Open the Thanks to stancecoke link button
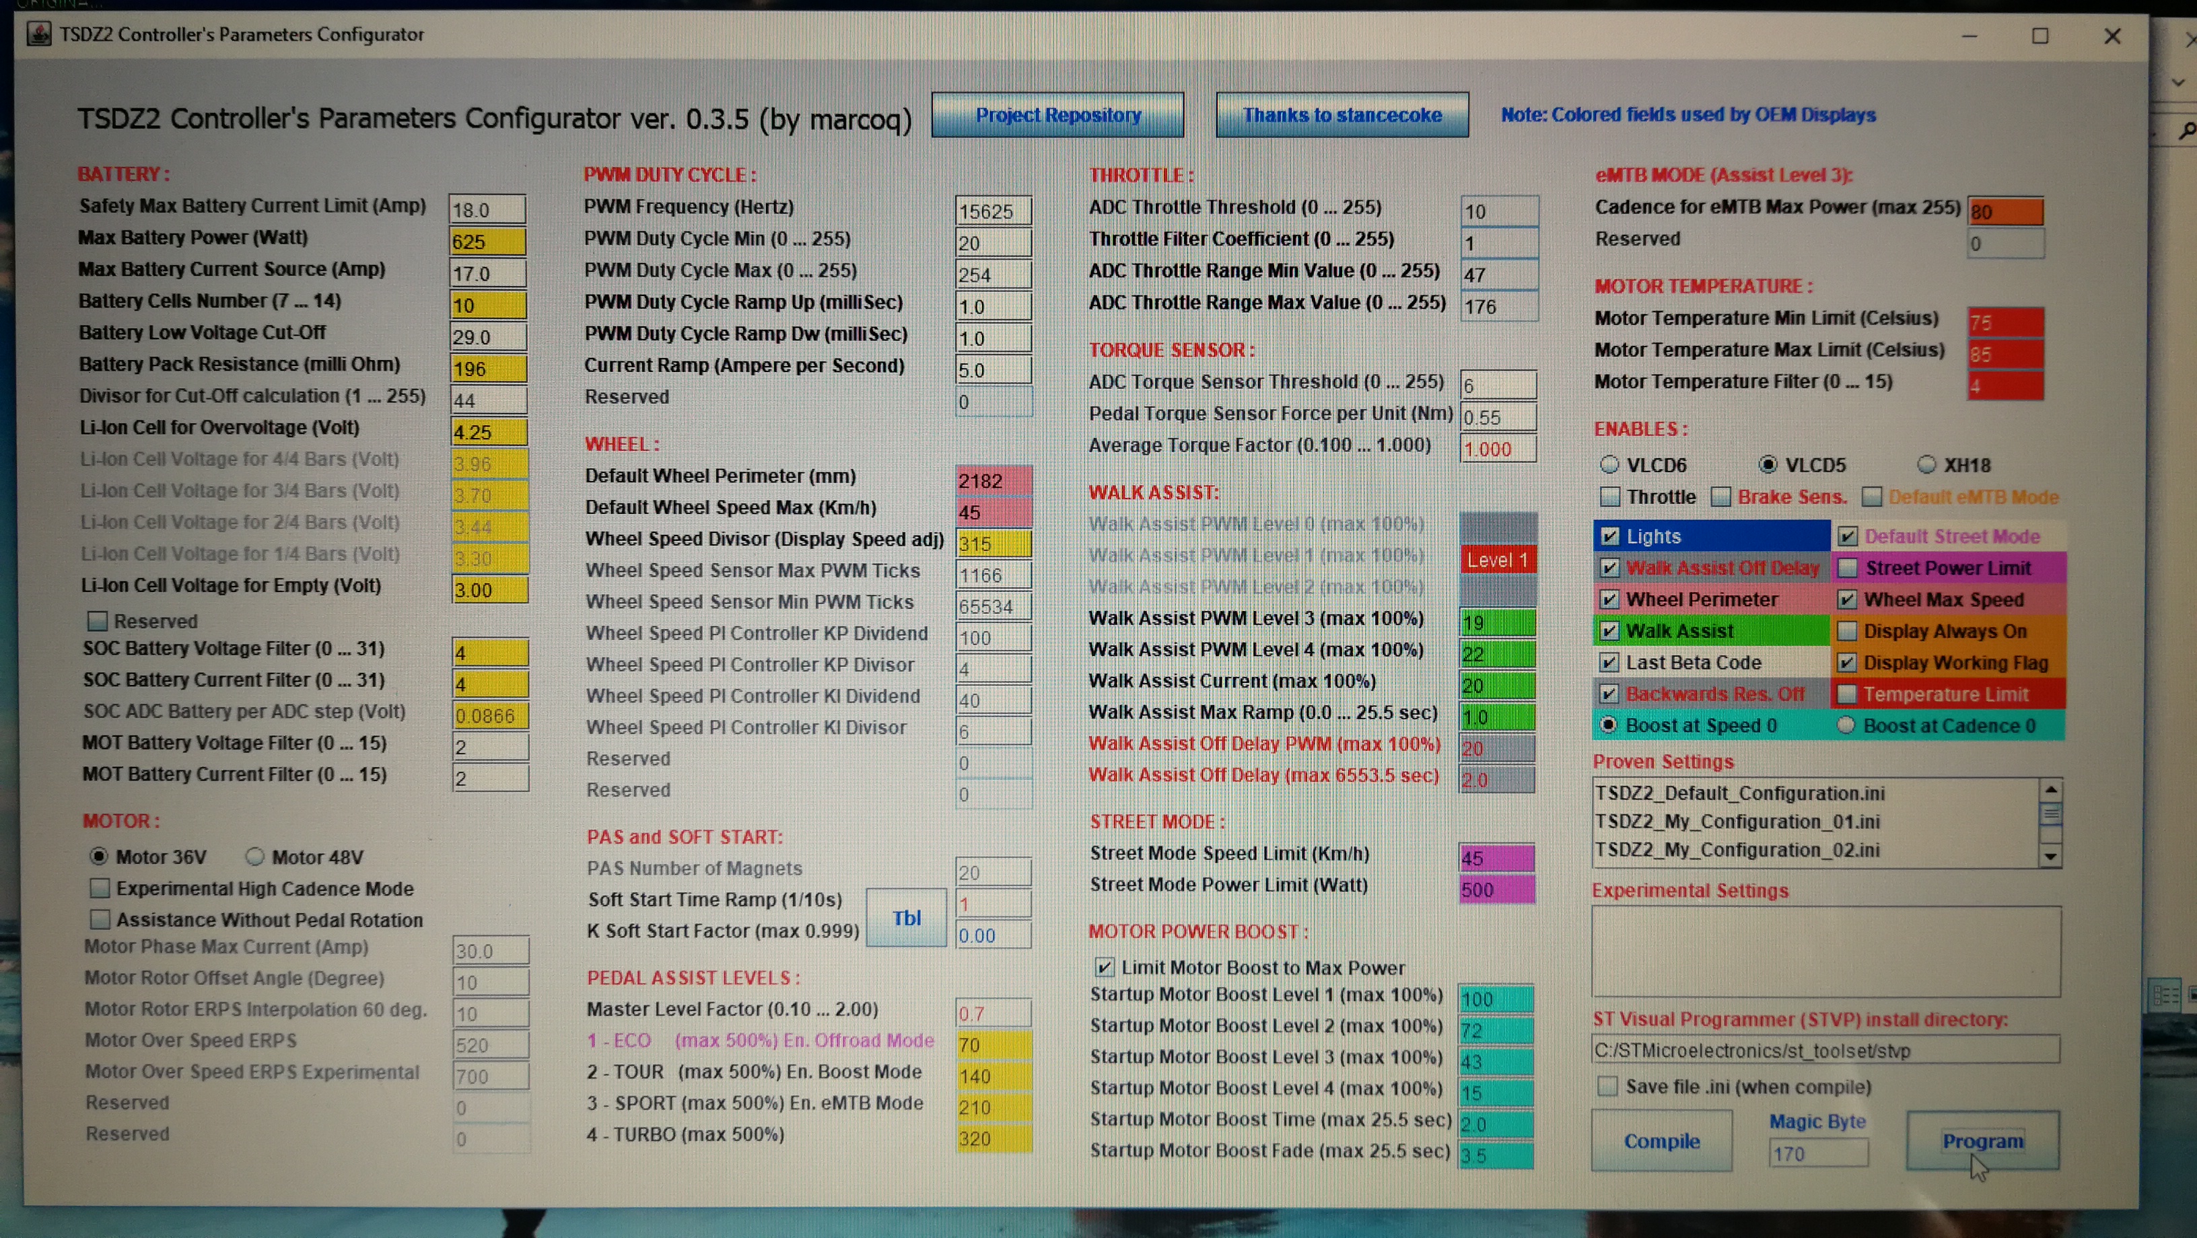Image resolution: width=2197 pixels, height=1238 pixels. (1341, 114)
